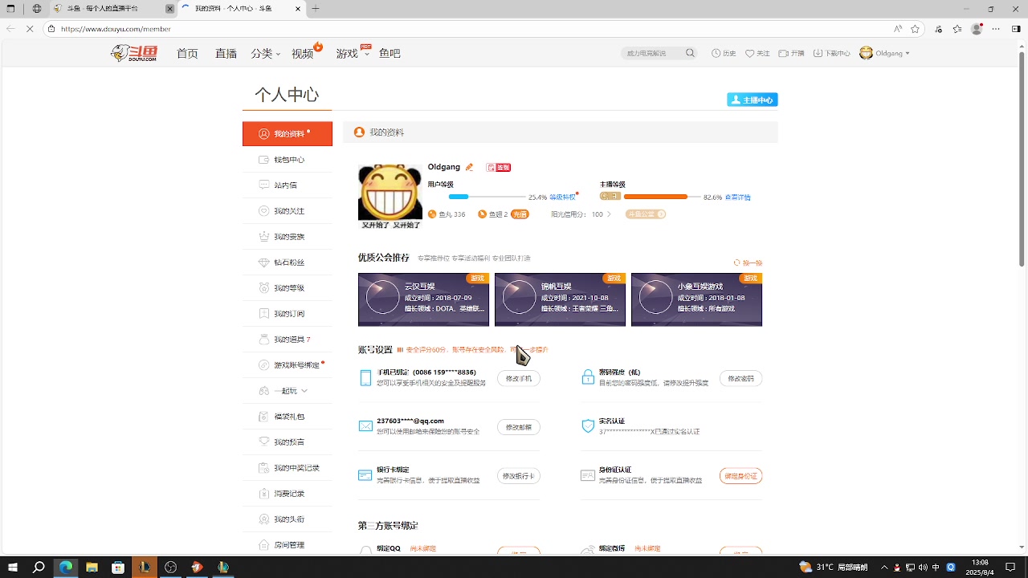Click the 房间管理 house icon in sidebar

coord(264,544)
